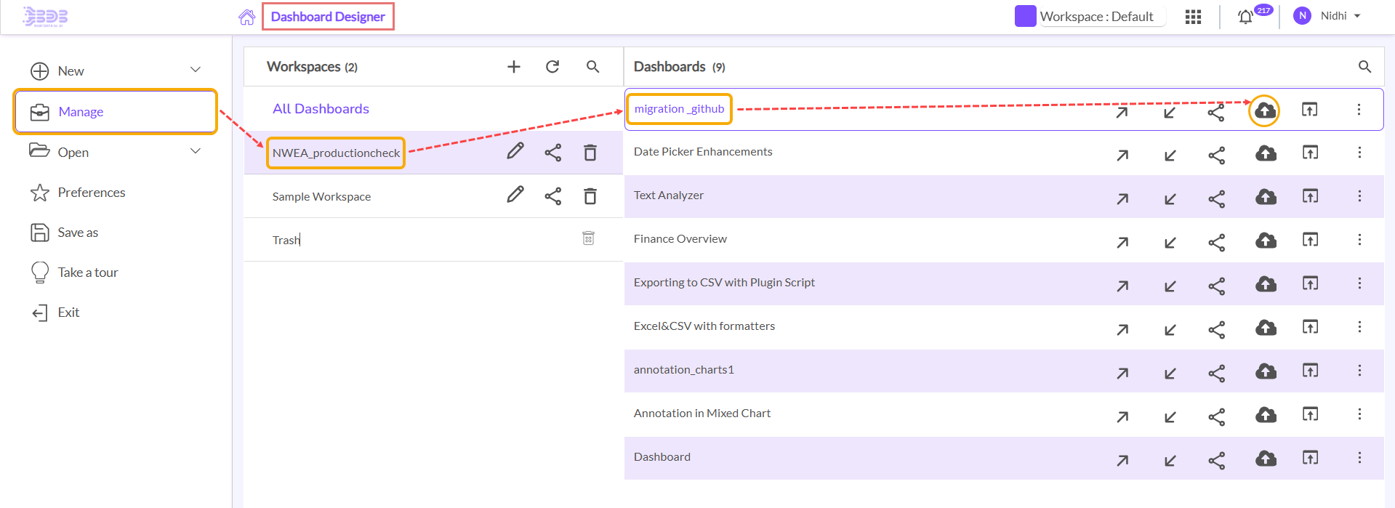Image resolution: width=1395 pixels, height=508 pixels.
Task: Select the Finance Overview dashboard
Action: point(680,239)
